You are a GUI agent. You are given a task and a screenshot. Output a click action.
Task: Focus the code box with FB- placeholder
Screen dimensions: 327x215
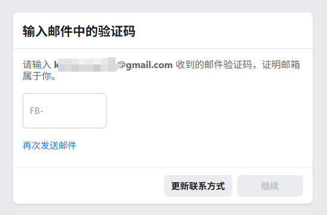tap(65, 110)
